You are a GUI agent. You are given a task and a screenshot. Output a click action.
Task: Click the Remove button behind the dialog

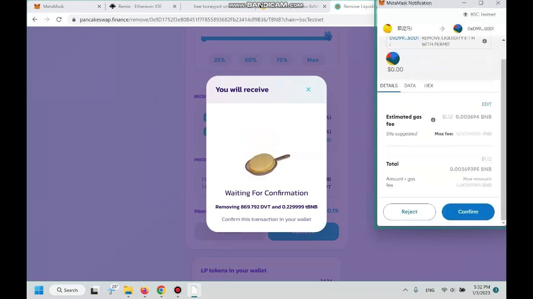coord(303,232)
